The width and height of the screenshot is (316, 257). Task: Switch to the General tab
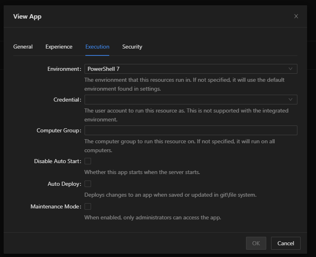(23, 47)
